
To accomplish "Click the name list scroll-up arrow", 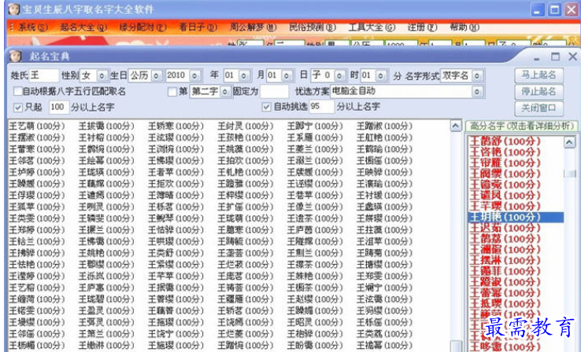I will [456, 126].
